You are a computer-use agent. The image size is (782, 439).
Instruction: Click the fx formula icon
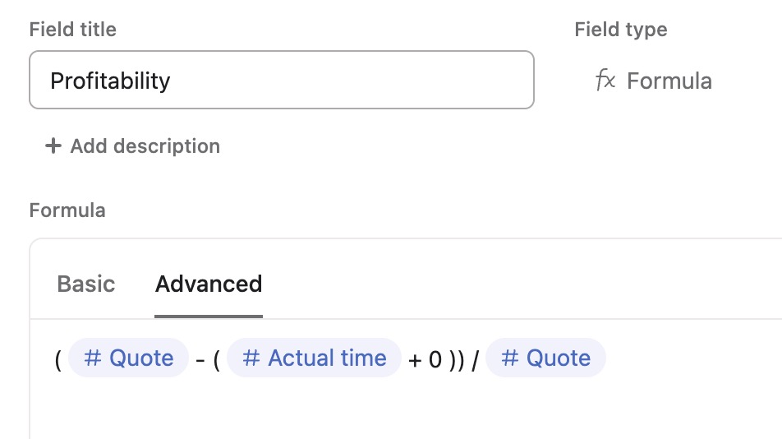point(605,81)
